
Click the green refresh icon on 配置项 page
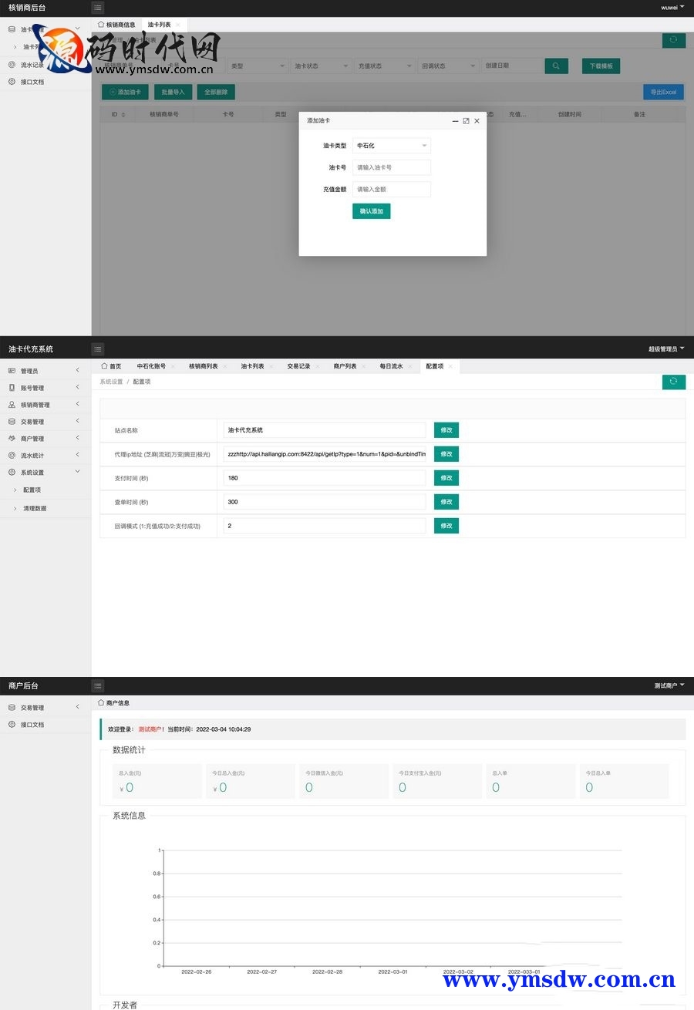(x=673, y=382)
